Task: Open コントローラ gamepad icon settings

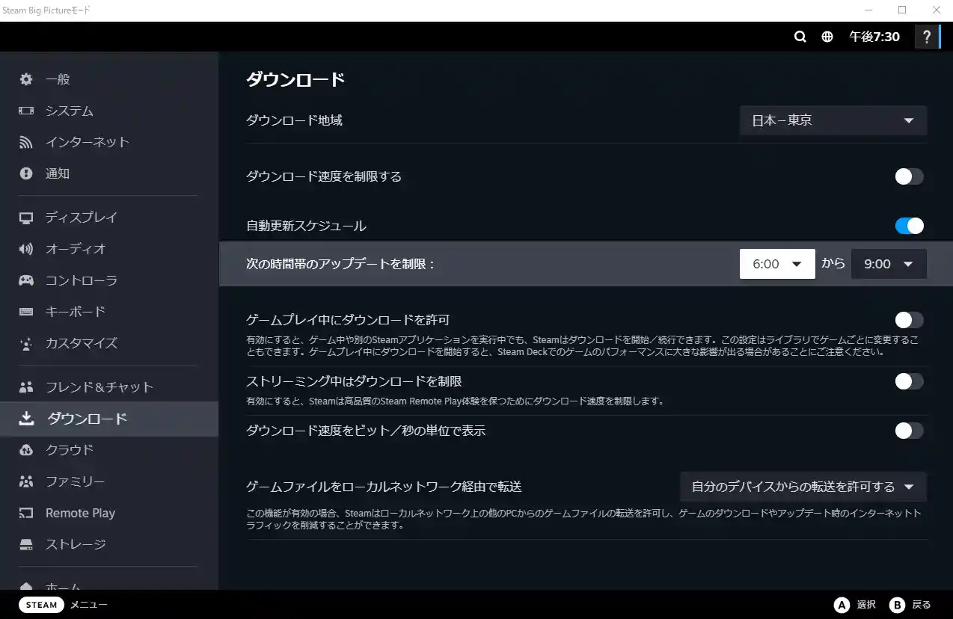Action: [26, 280]
